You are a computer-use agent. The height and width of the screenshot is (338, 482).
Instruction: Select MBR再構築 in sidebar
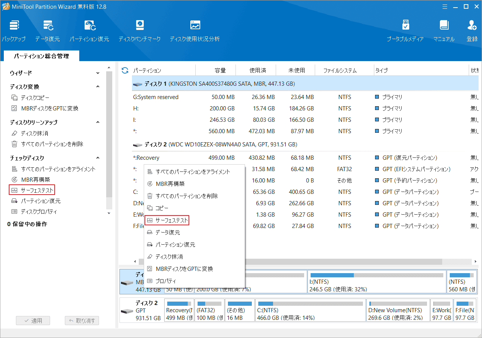tap(31, 180)
